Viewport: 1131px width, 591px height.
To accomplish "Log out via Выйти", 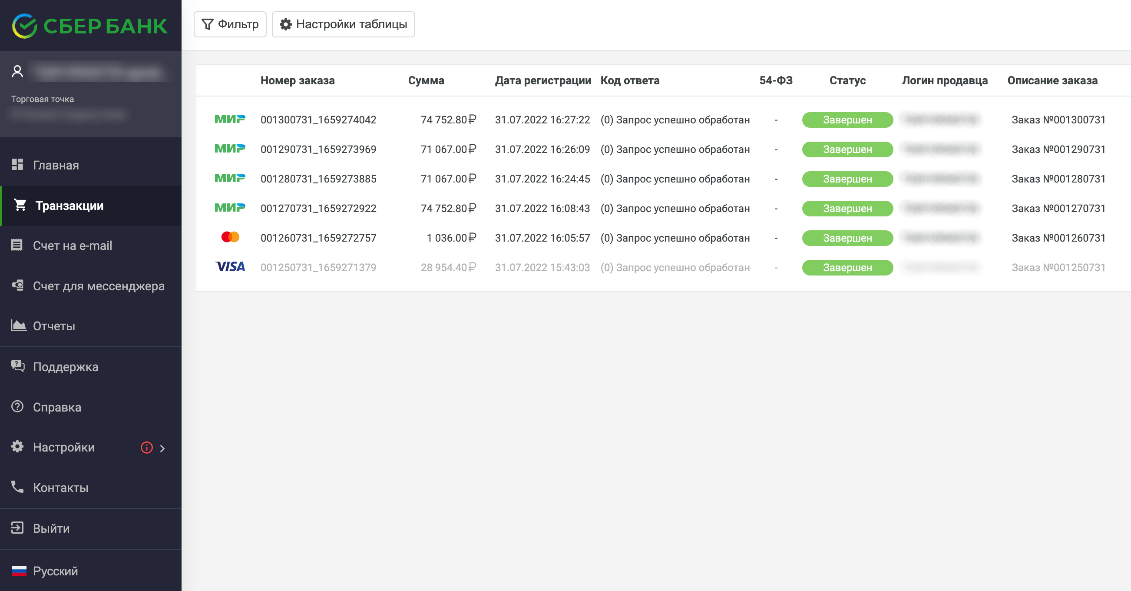I will (90, 528).
